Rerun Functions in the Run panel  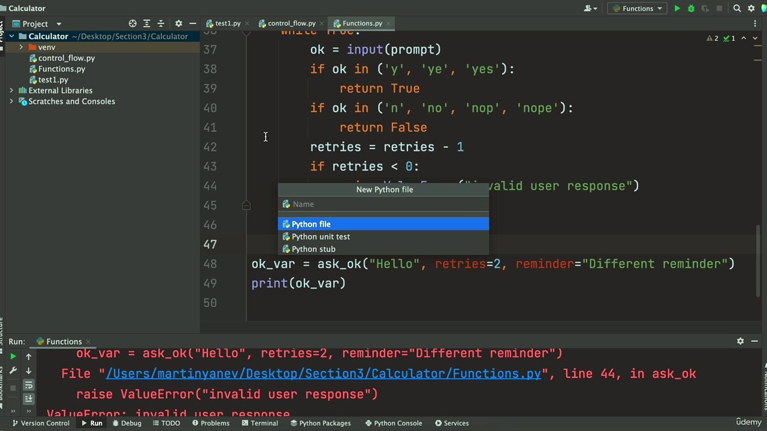(13, 356)
